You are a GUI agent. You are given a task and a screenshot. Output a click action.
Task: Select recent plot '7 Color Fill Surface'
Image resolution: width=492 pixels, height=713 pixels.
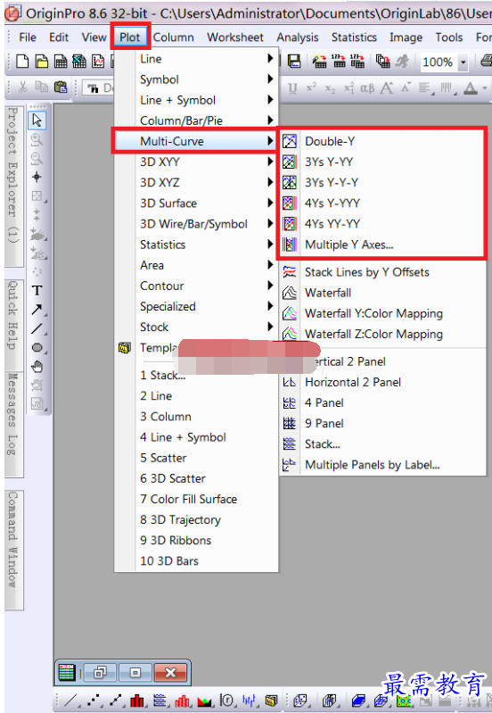click(x=196, y=499)
